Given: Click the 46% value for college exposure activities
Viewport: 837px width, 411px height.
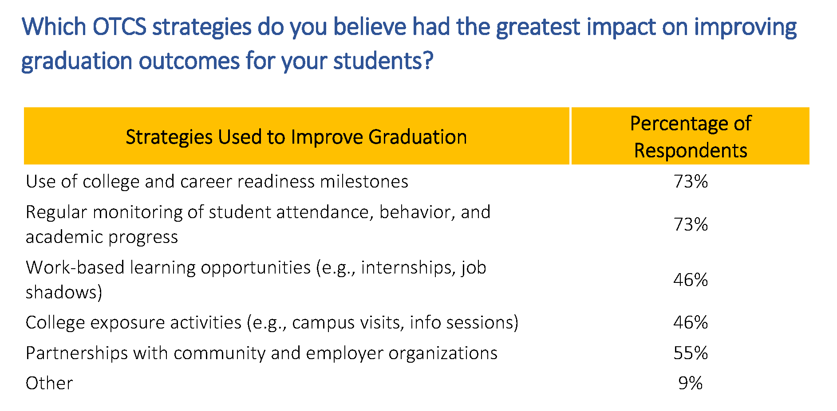Looking at the screenshot, I should (x=690, y=323).
